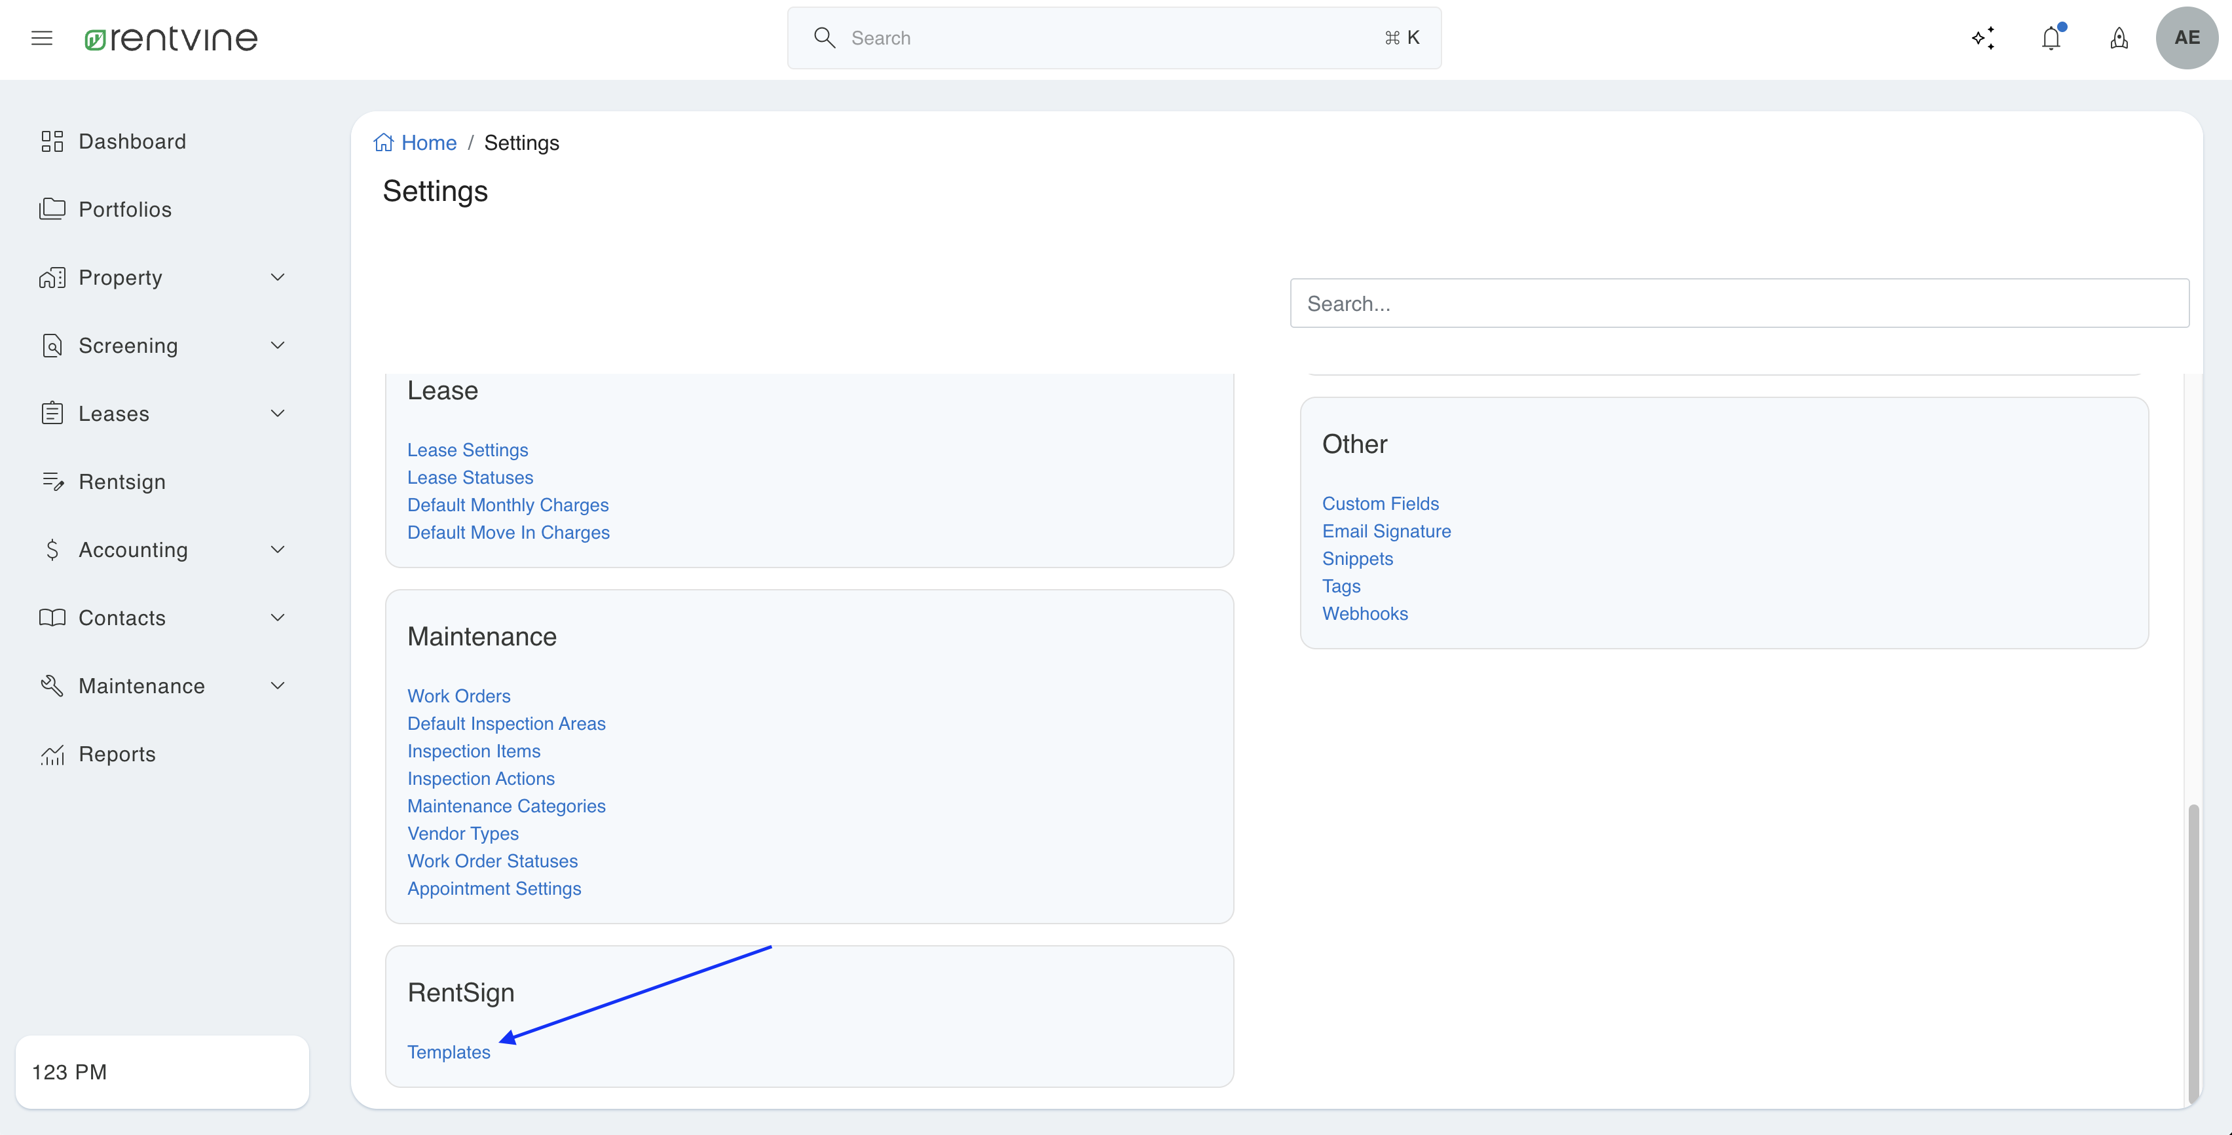Click the magnifier icon in top search
Screen dimensions: 2232x1135
point(824,37)
